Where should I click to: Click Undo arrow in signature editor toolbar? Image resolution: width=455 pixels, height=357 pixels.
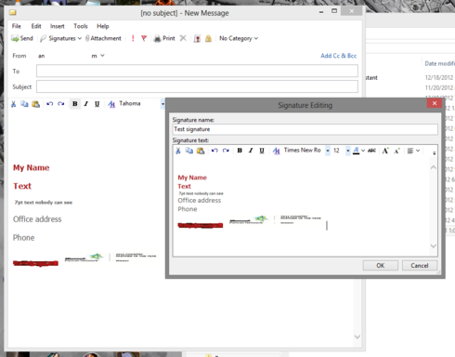(x=214, y=151)
